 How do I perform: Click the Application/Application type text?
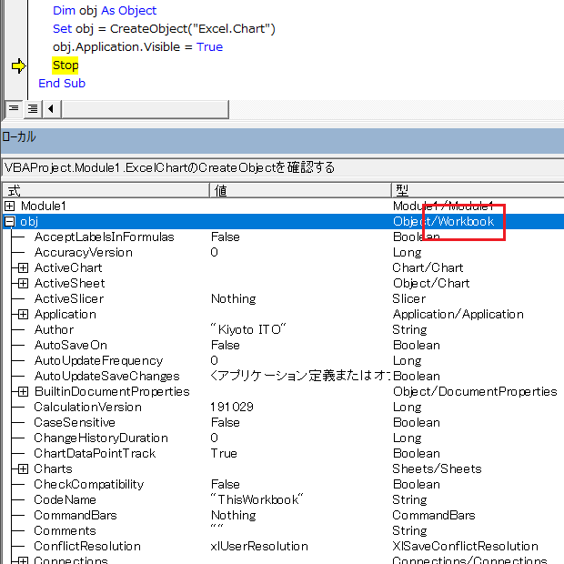458,315
